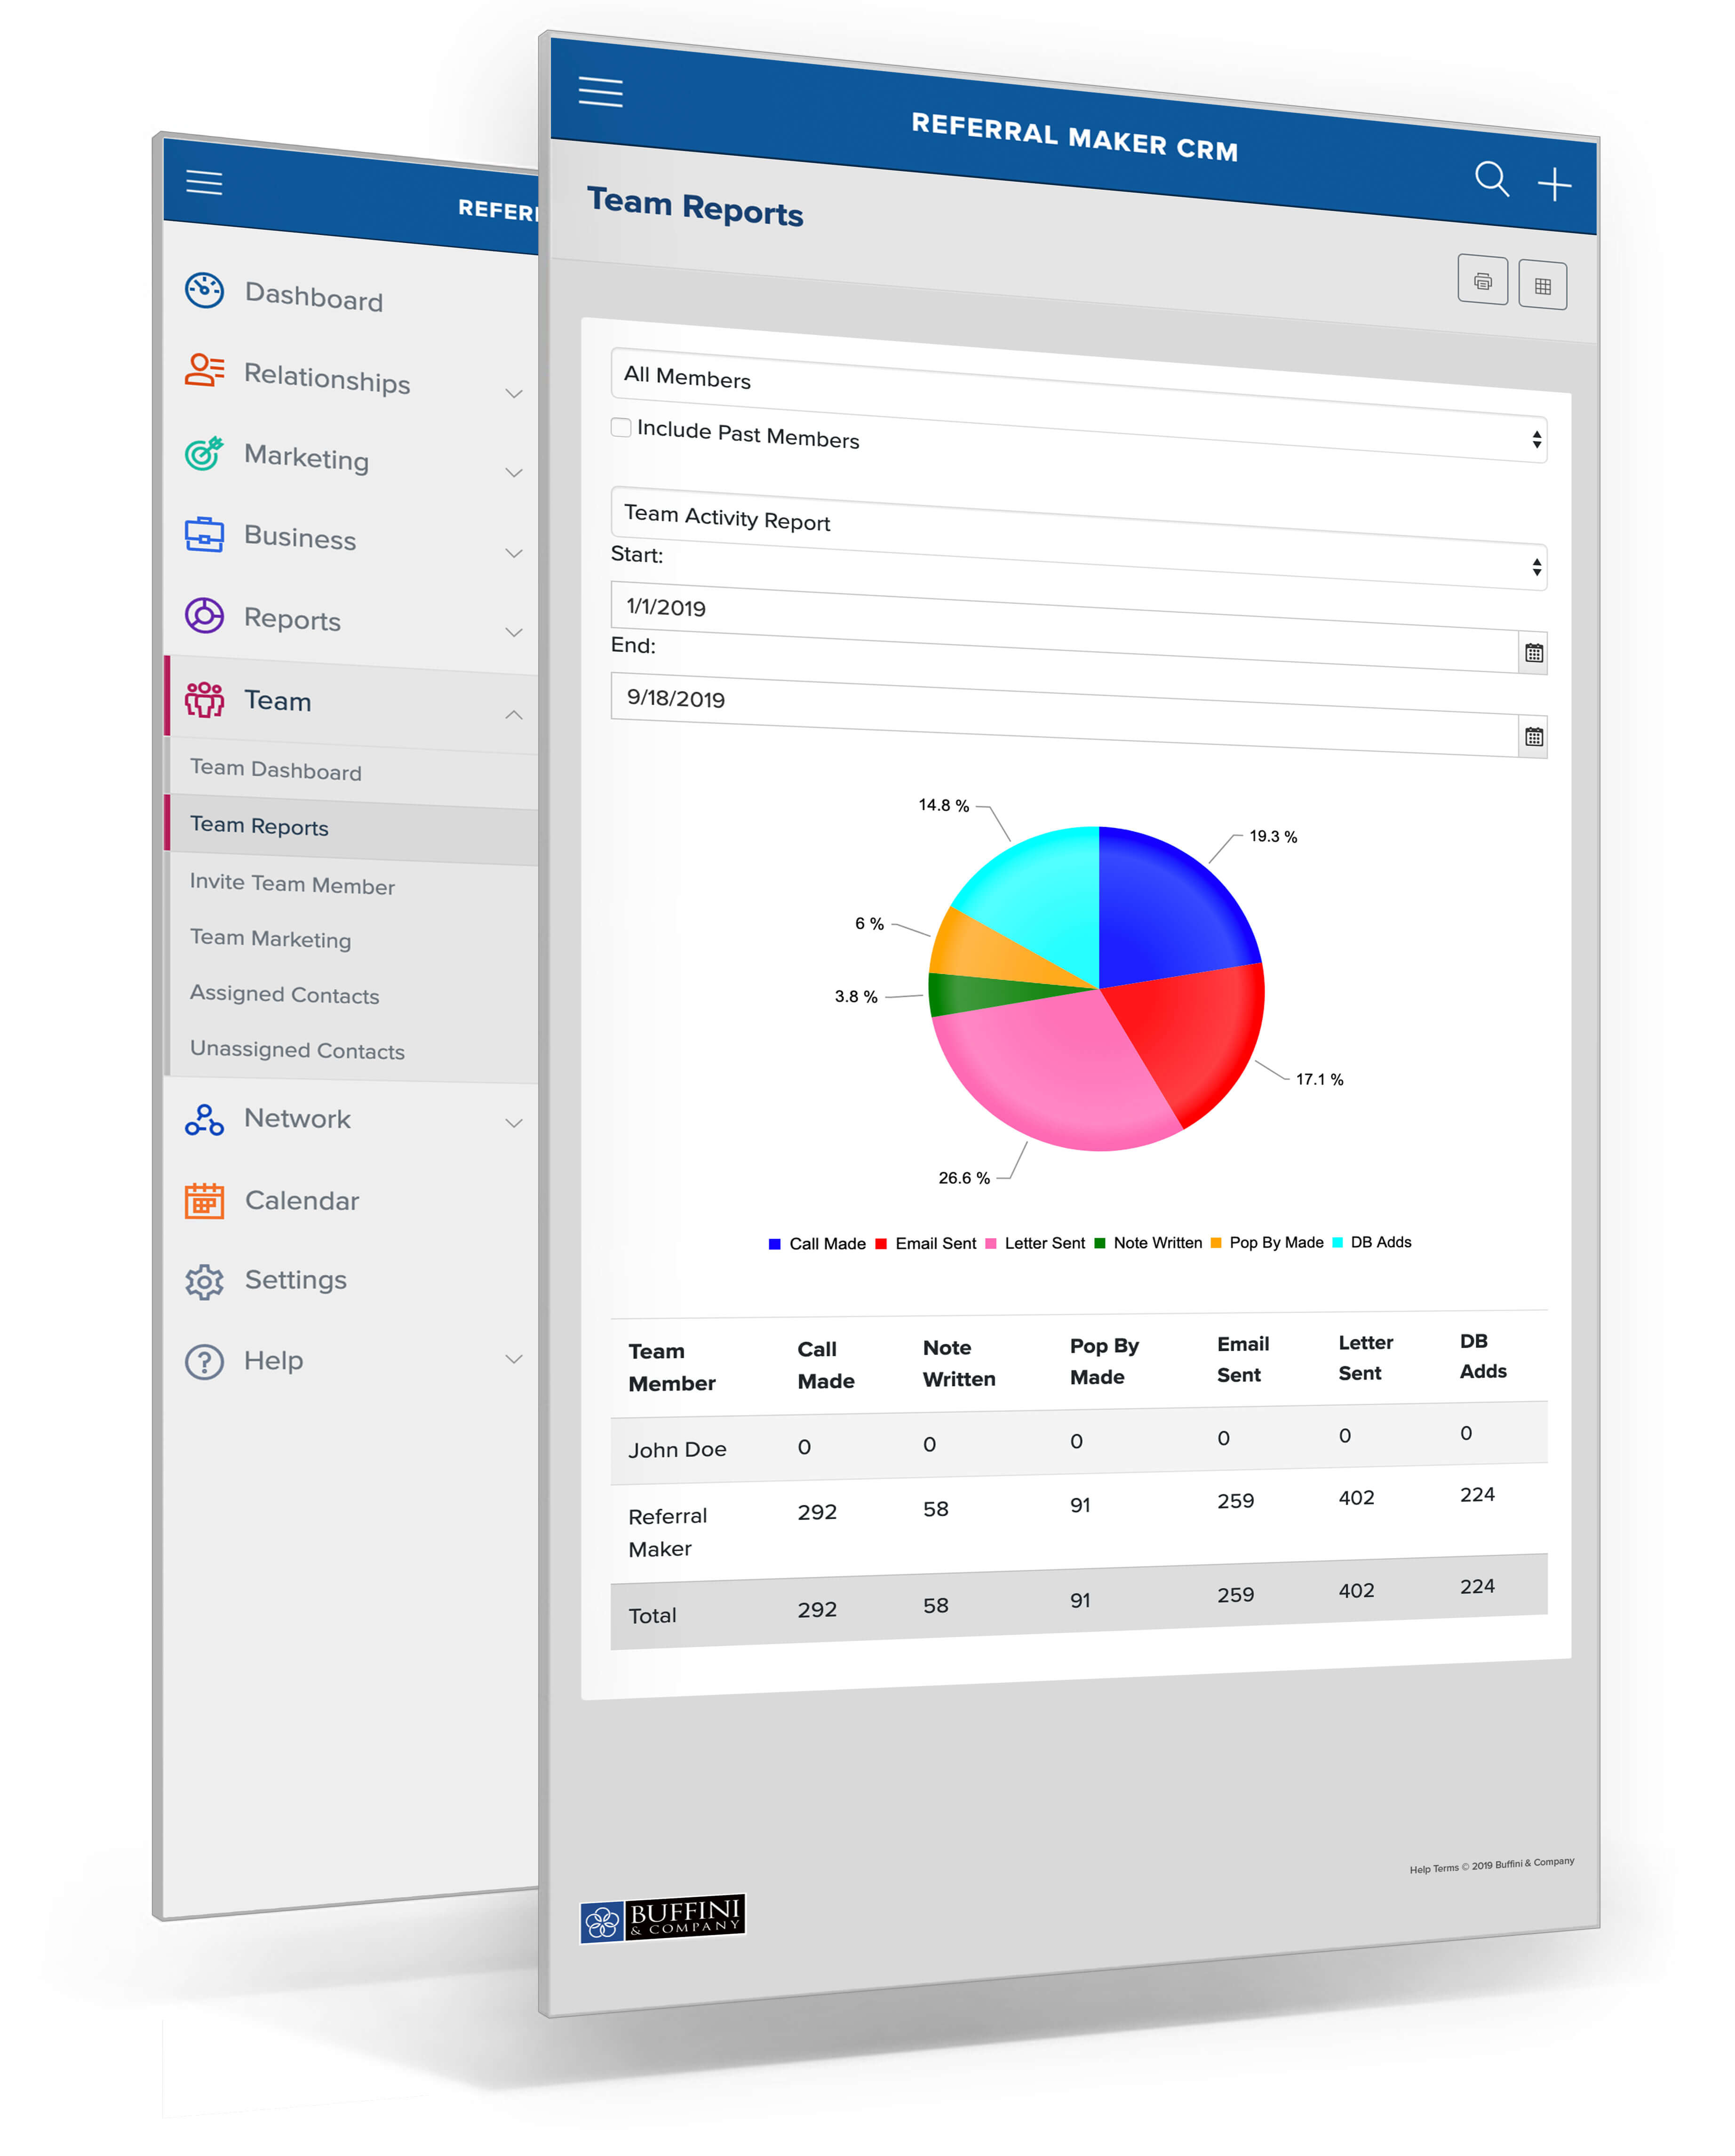The height and width of the screenshot is (2156, 1735).
Task: Expand the Network menu chevron
Action: [514, 1122]
